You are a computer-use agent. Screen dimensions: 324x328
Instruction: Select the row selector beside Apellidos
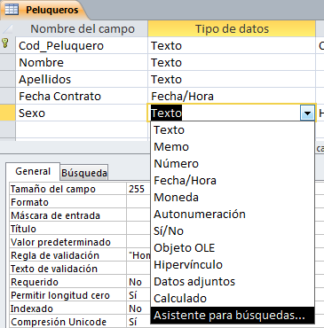8,79
